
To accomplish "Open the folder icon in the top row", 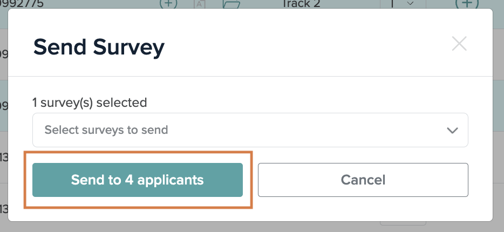I will pyautogui.click(x=231, y=4).
